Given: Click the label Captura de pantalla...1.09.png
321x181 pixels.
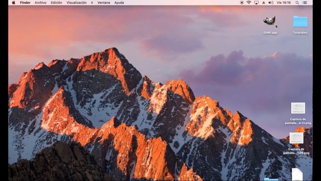Looking at the screenshot, I should (x=296, y=151).
